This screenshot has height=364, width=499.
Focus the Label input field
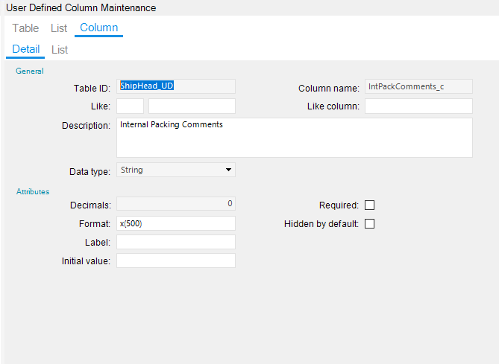[x=176, y=242]
